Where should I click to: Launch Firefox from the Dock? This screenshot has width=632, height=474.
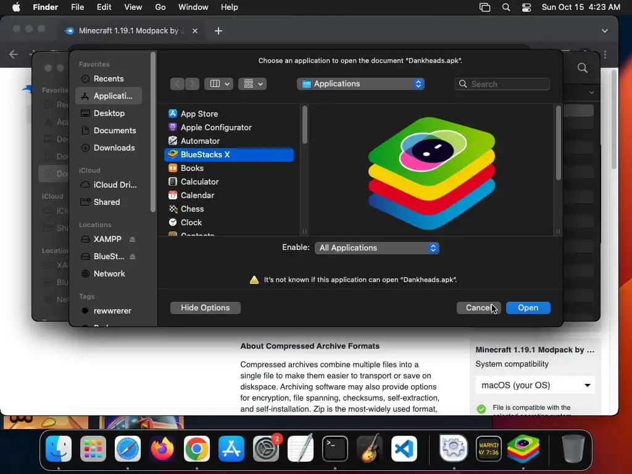coord(162,449)
